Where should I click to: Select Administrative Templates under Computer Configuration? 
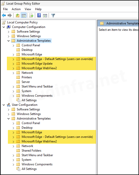click(x=34, y=41)
